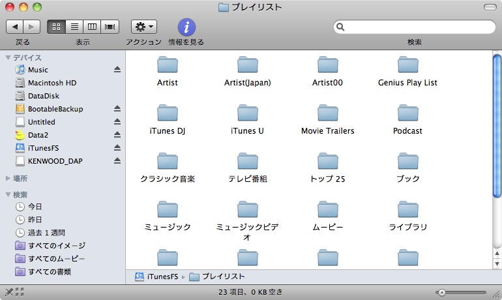Image resolution: width=502 pixels, height=300 pixels.
Task: Eject the Music device
Action: click(x=117, y=70)
